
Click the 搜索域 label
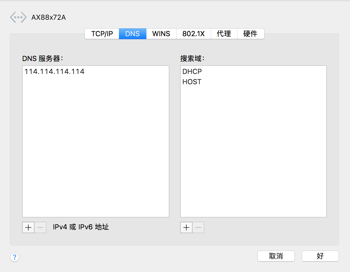pyautogui.click(x=192, y=59)
